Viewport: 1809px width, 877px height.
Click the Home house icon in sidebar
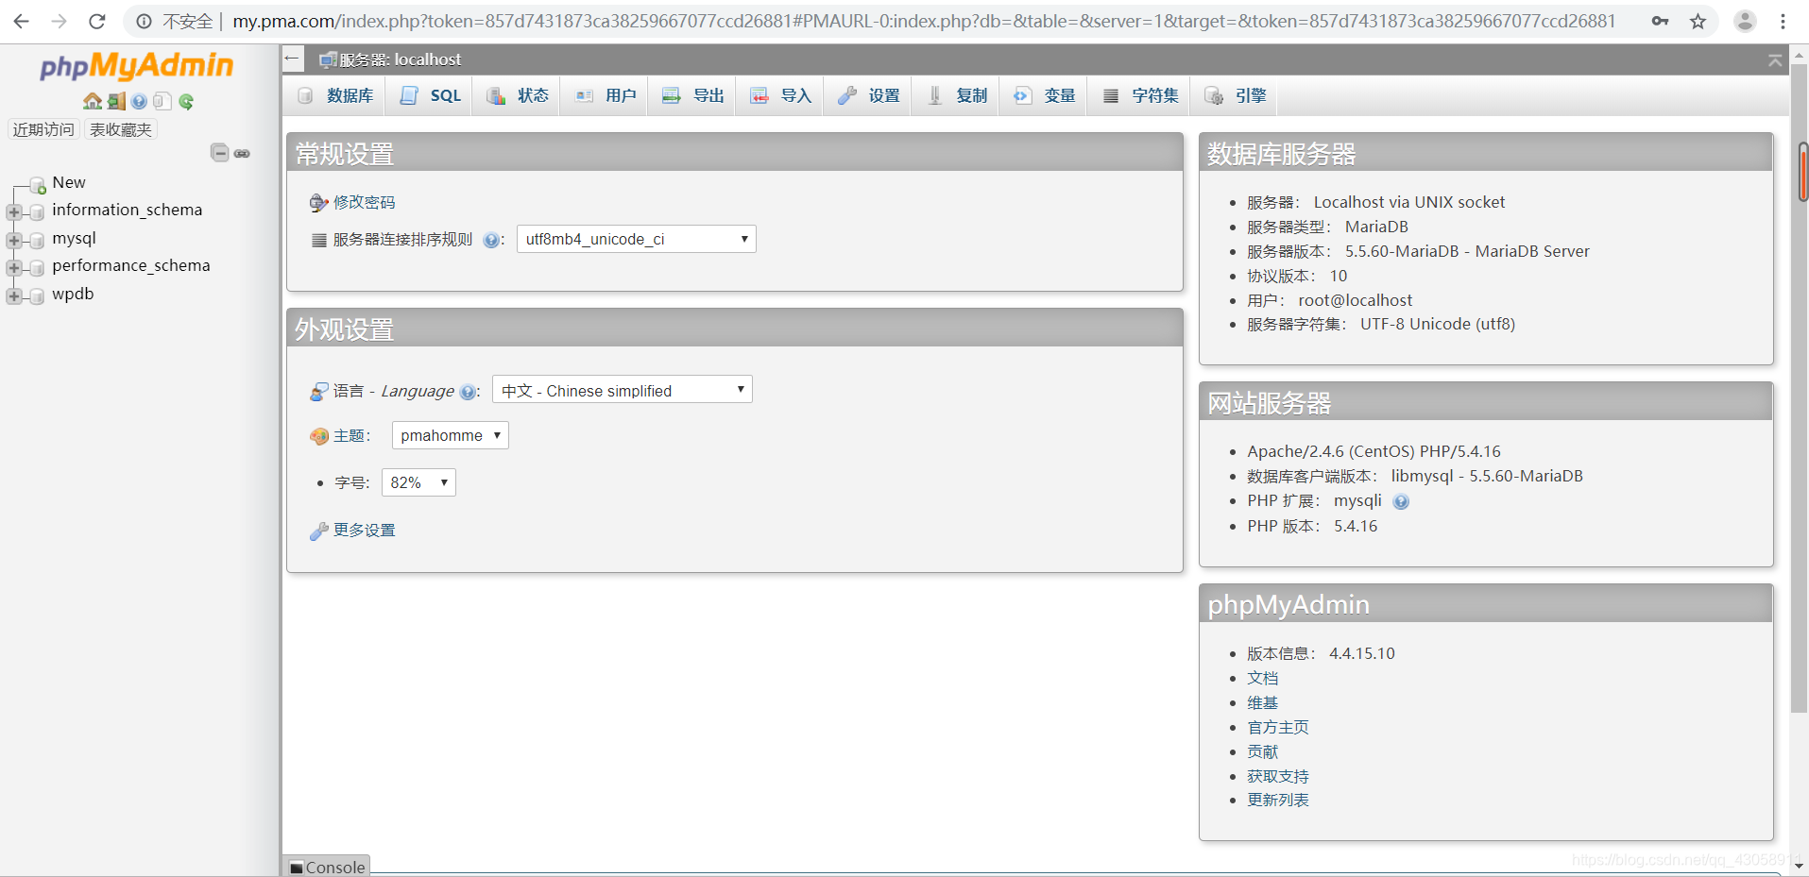coord(93,101)
